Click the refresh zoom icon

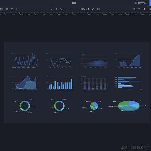click(x=88, y=9)
